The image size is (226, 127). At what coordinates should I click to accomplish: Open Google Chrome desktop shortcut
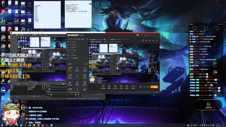pos(3,47)
